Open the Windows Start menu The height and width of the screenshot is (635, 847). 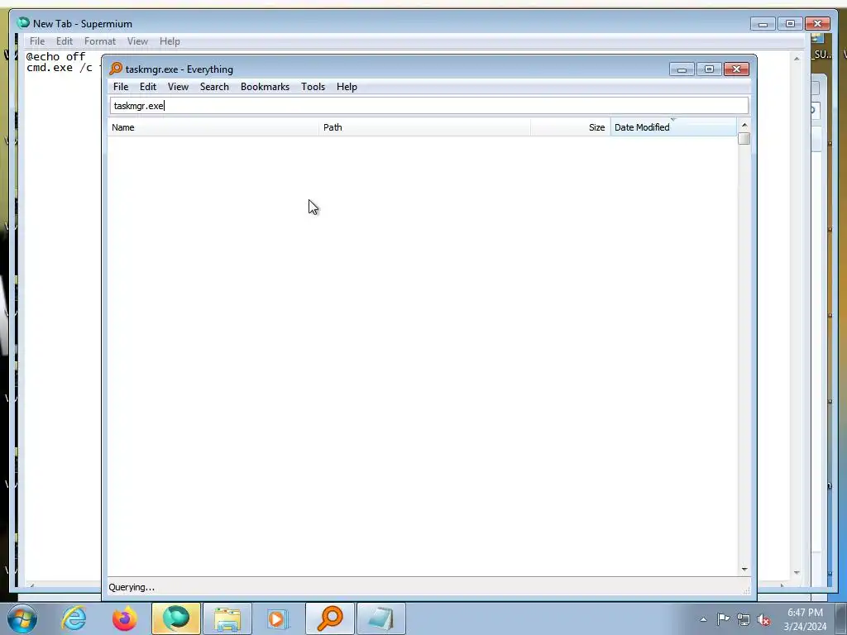click(x=22, y=618)
